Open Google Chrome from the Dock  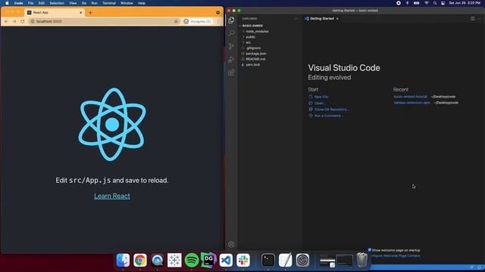click(140, 260)
